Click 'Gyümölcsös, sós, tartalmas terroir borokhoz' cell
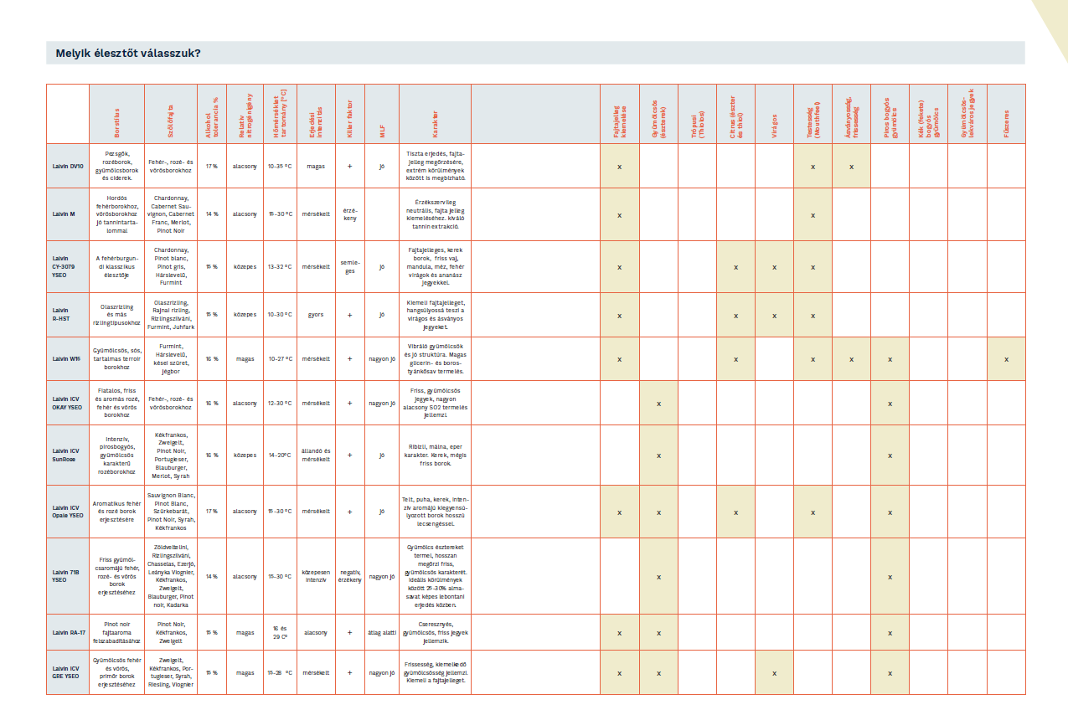1068x710 pixels. tap(117, 358)
